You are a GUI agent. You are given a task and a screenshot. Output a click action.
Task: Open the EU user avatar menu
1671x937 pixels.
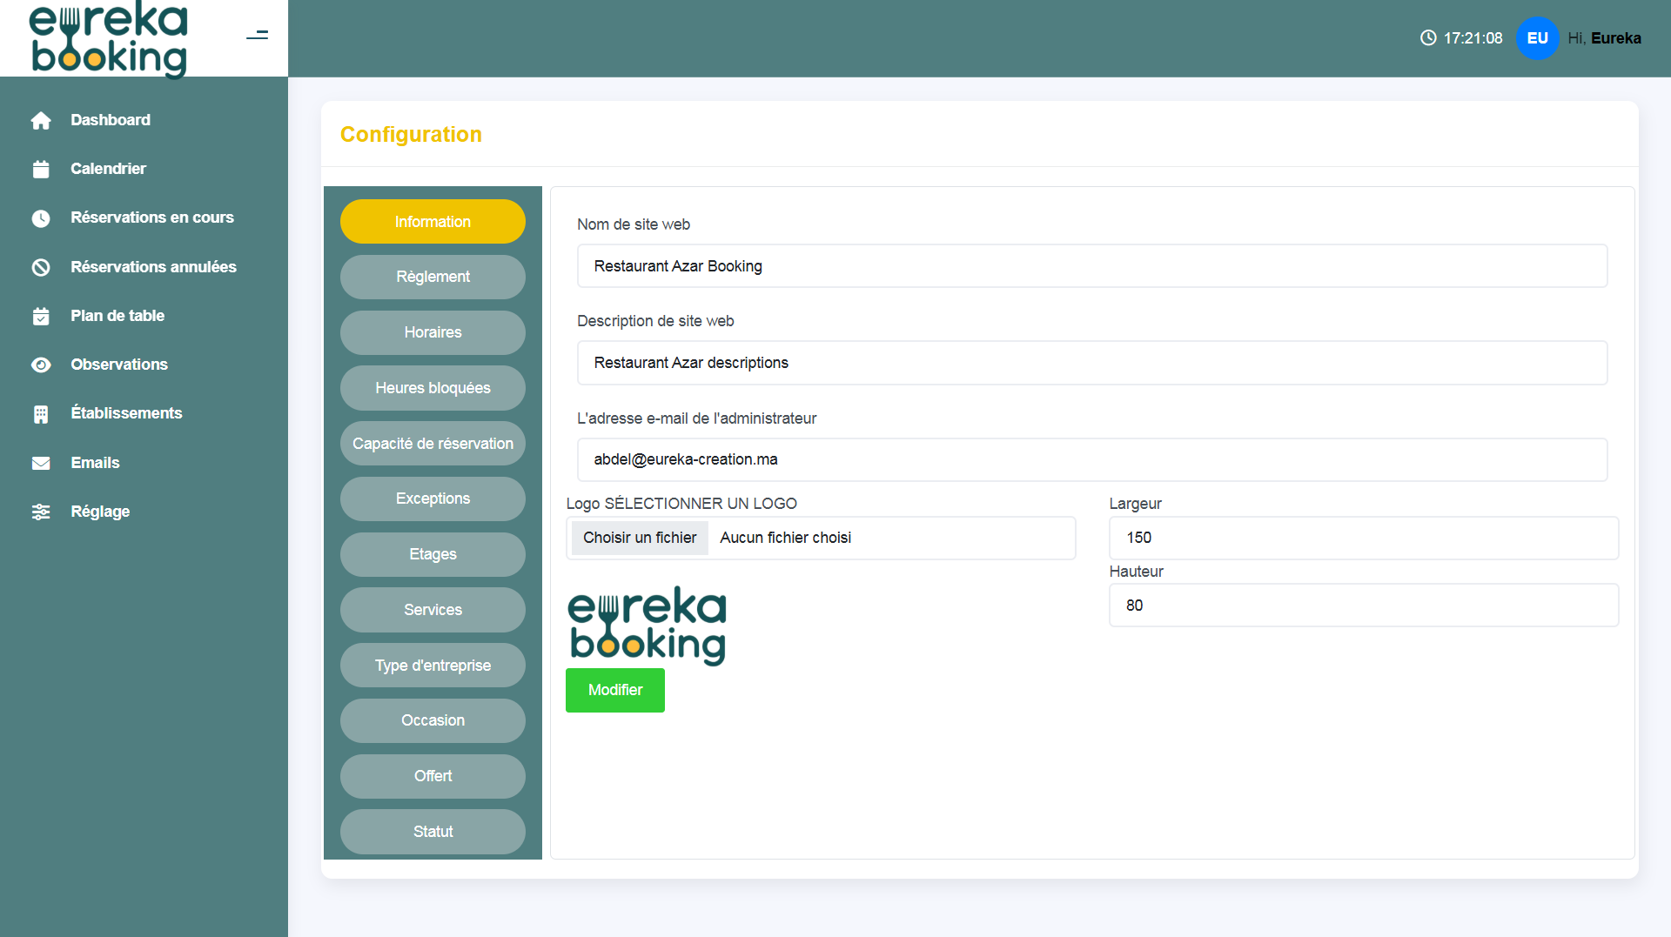1537,38
